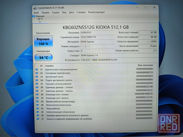Image resolution: width=183 pixels, height=137 pixels.
Task: Click the Всего хост-чтений value 67 GB
Action: pos(148,32)
